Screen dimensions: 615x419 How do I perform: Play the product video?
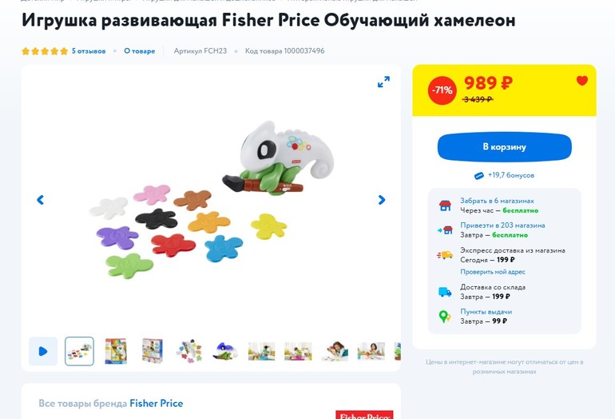tap(43, 351)
